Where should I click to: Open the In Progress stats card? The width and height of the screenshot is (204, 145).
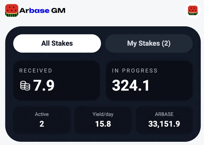149,80
